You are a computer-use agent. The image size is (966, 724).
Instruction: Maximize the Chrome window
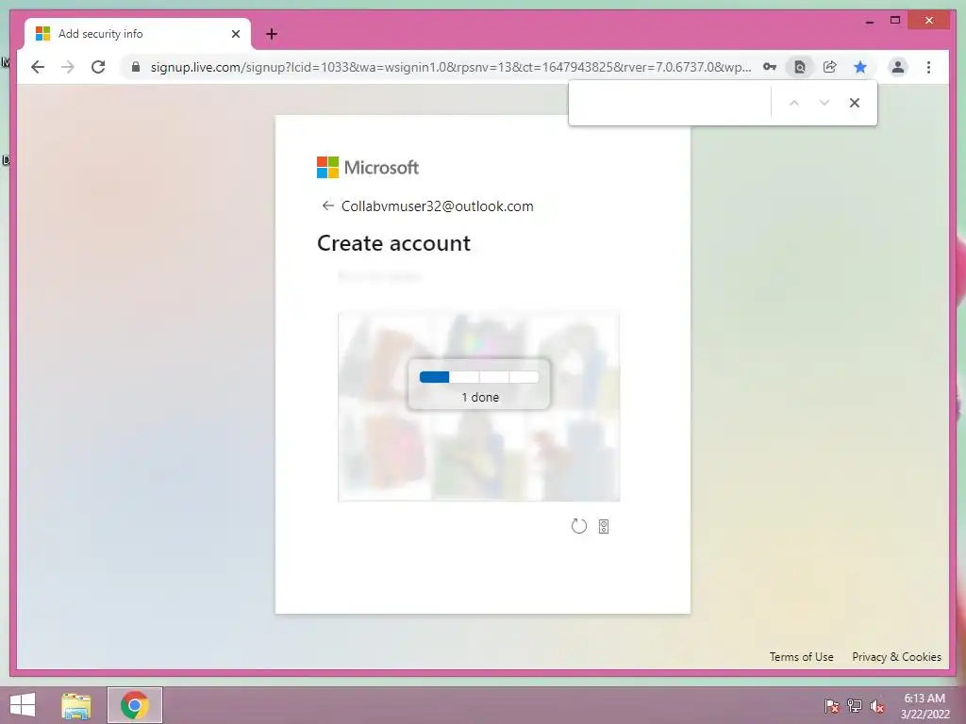[895, 21]
